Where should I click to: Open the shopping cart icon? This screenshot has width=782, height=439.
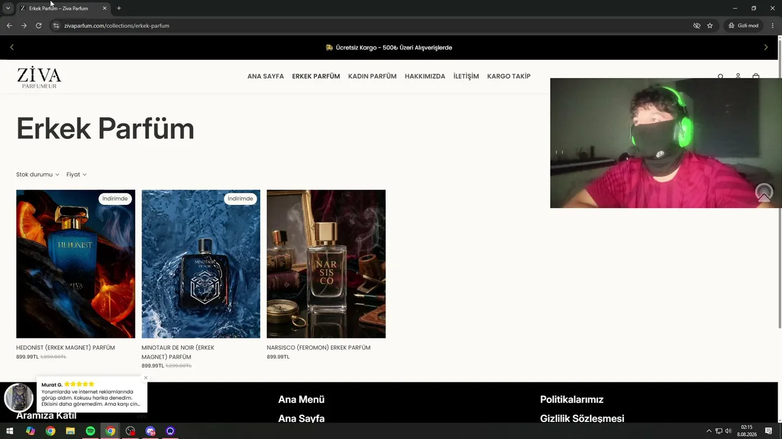pos(756,77)
